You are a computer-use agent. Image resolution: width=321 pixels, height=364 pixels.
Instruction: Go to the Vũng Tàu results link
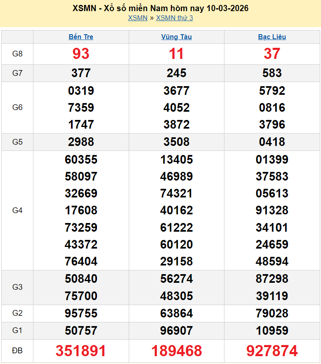(176, 37)
